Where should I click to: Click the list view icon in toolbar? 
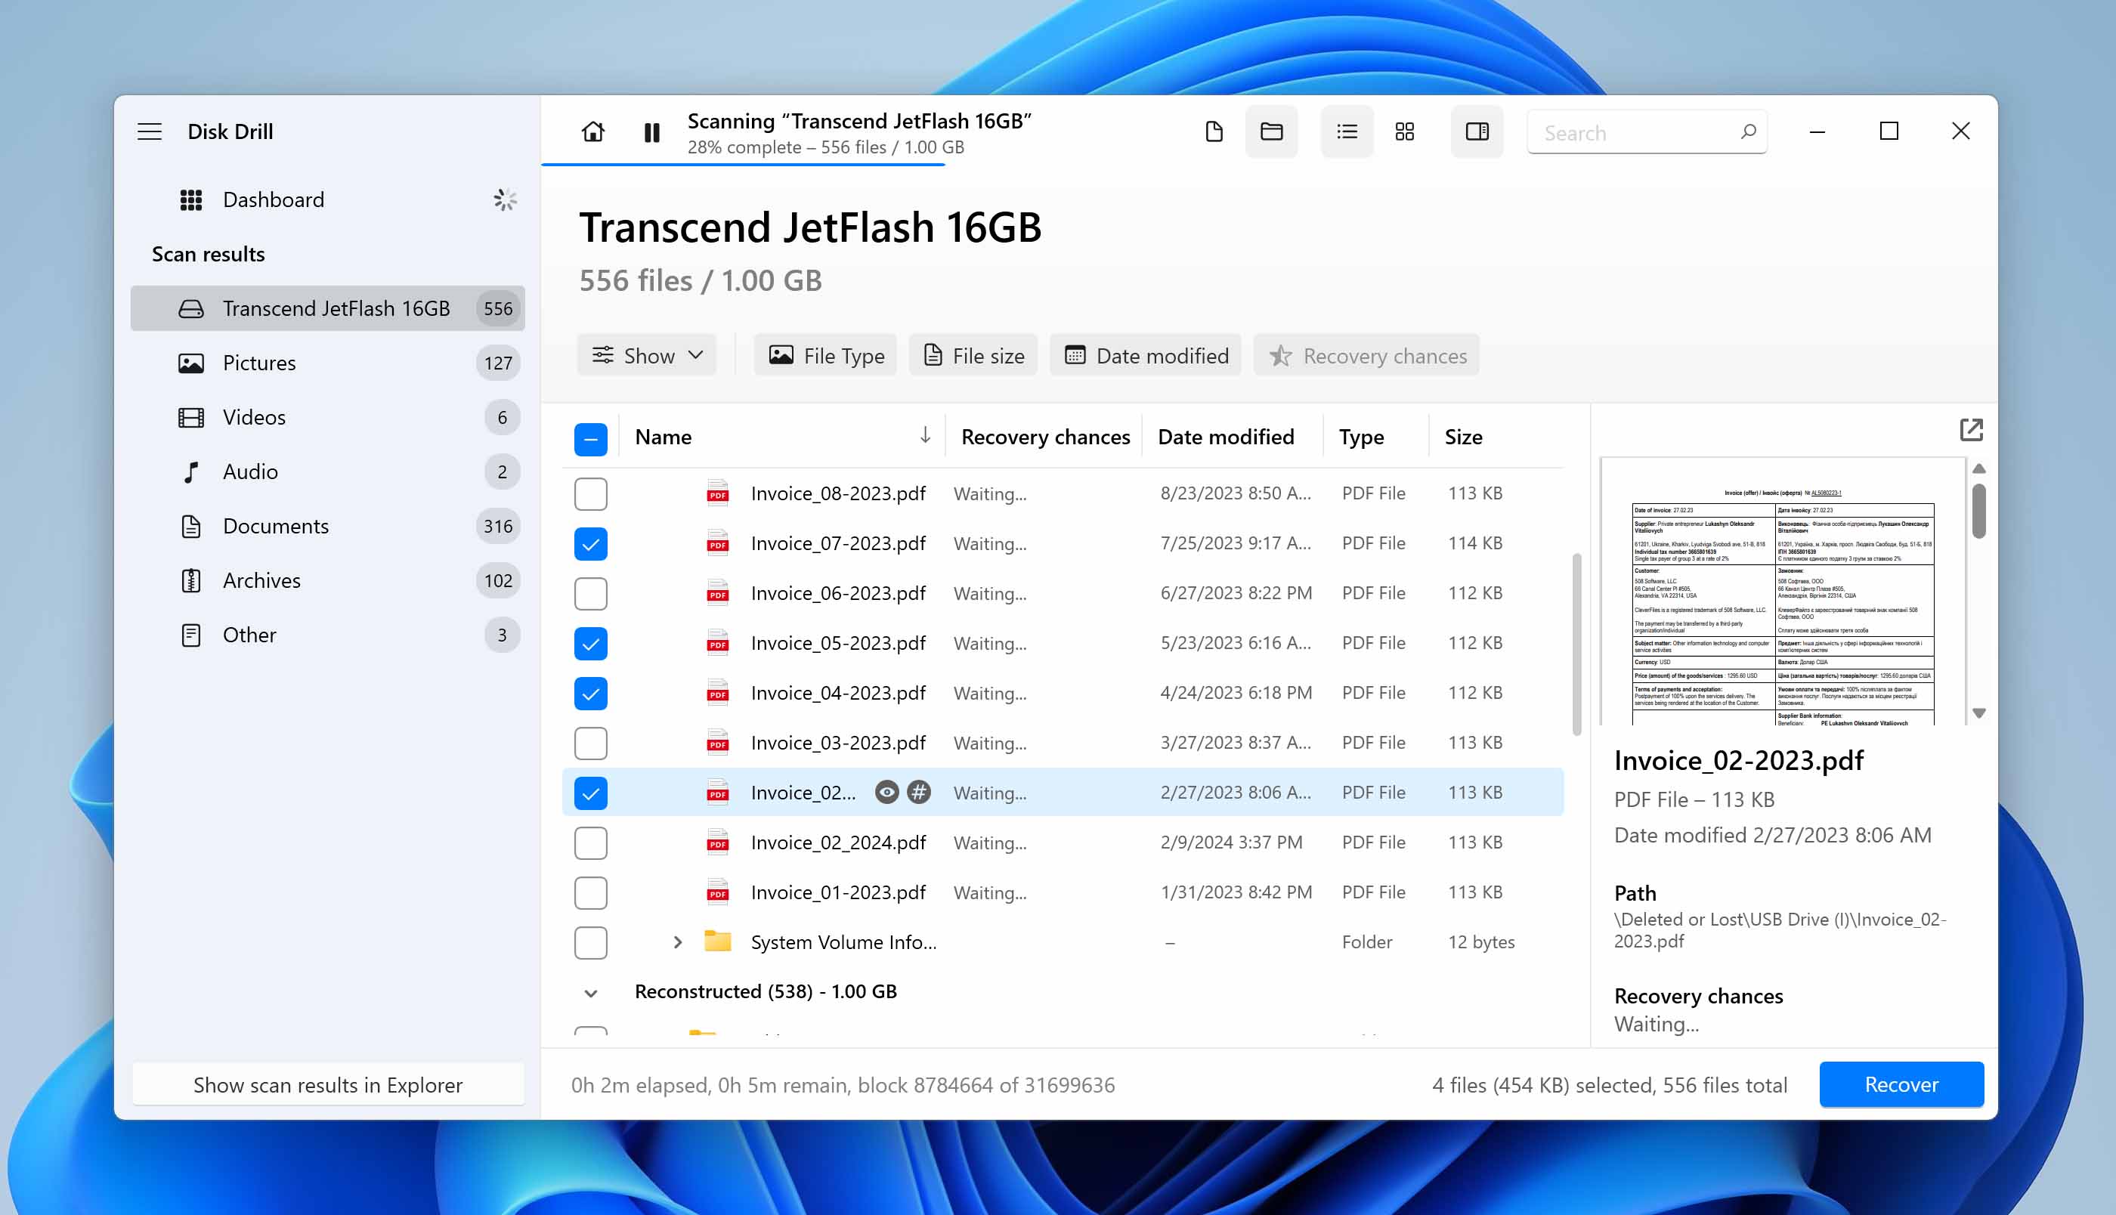1346,132
